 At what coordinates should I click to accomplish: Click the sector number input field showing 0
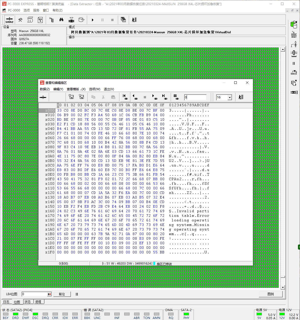[x=195, y=97]
